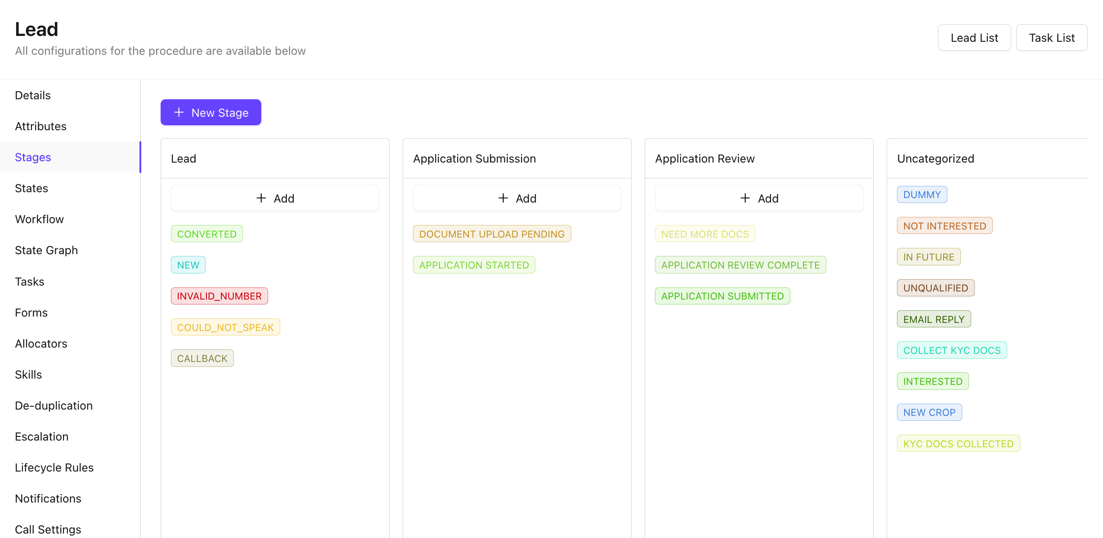This screenshot has width=1103, height=538.
Task: Click the NOT INTERESTED tag
Action: 944,226
